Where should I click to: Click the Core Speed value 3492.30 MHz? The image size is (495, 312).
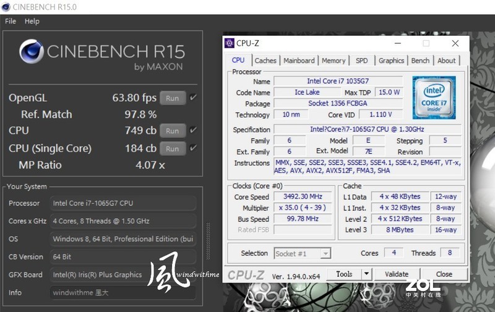(303, 196)
